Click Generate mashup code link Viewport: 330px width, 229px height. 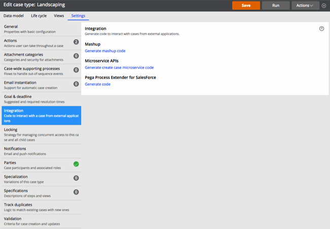click(105, 51)
